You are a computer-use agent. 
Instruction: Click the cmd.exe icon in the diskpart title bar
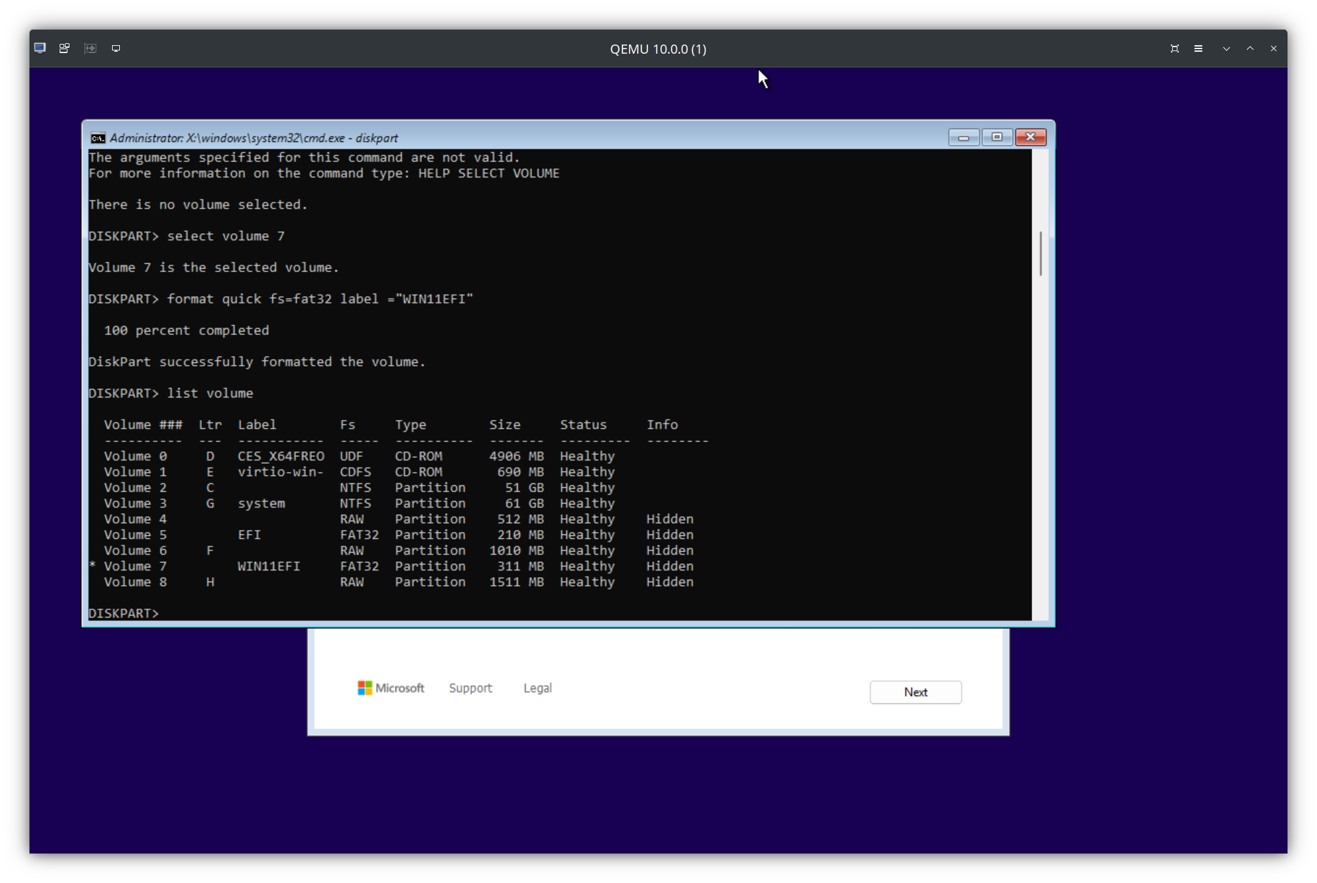(97, 138)
